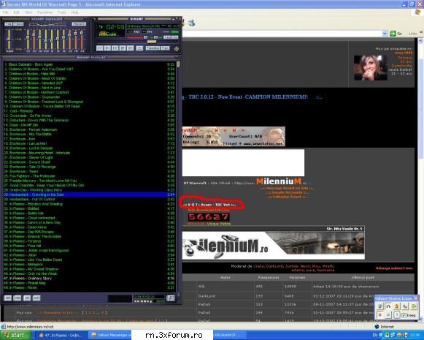Open the playlist MISC button menu
Viewport: 424px width, 340px height.
36,298
